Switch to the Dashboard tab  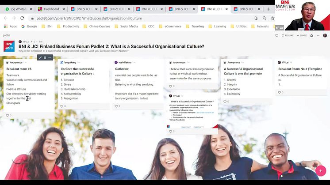[x=49, y=9]
